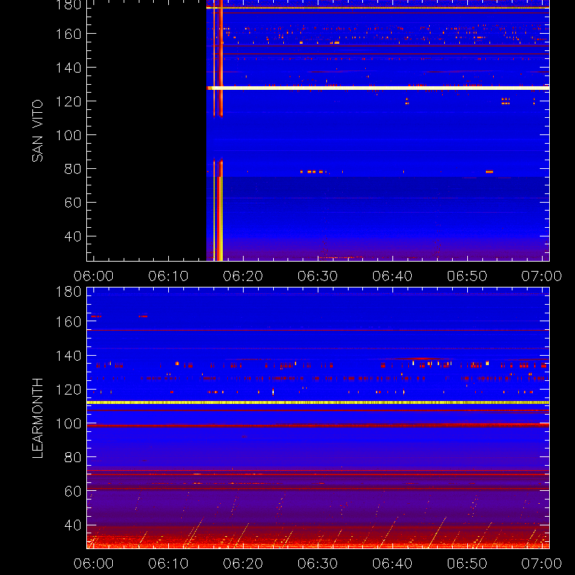Click the LEARMONTH axis title
Screen dimensions: 575x575
tap(37, 418)
